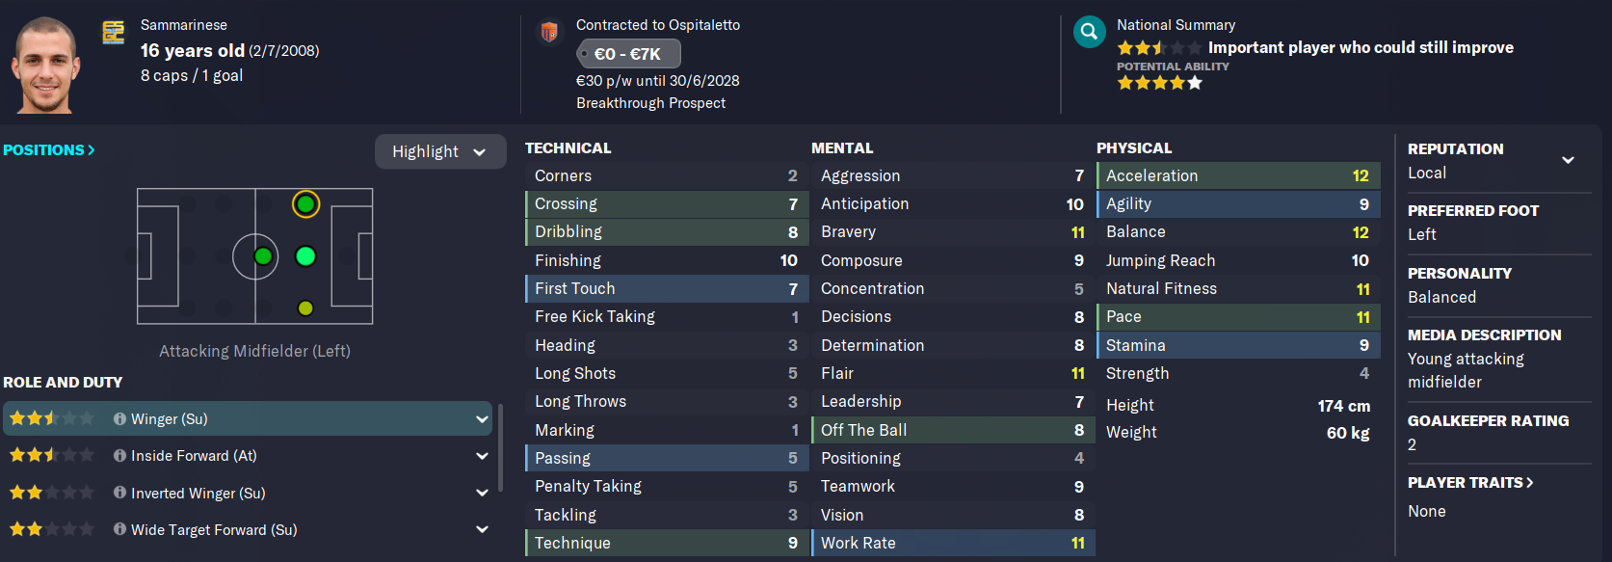Open the Highlight dropdown
1612x562 pixels.
point(439,151)
